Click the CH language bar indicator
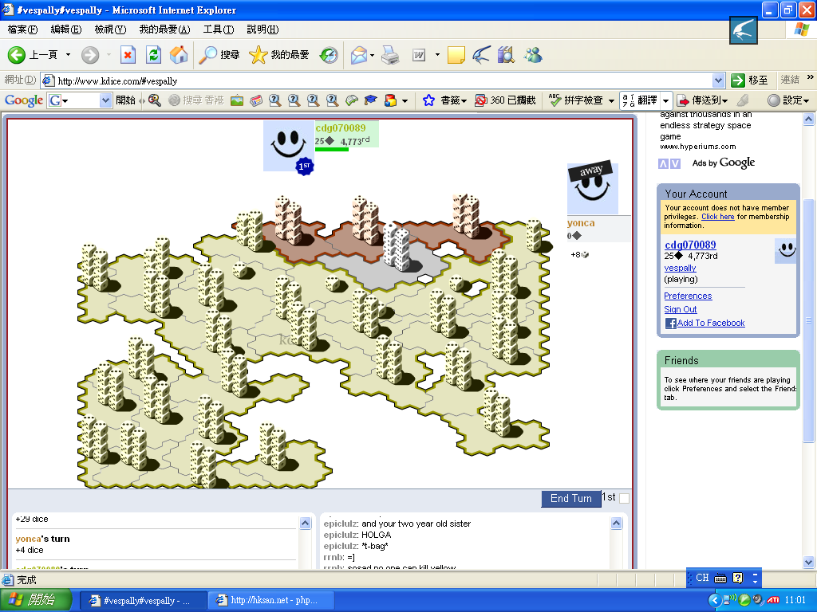817x612 pixels. [702, 578]
